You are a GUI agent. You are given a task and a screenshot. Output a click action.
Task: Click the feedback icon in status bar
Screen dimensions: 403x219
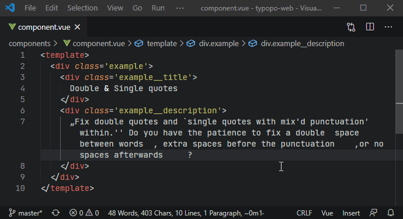(x=373, y=213)
